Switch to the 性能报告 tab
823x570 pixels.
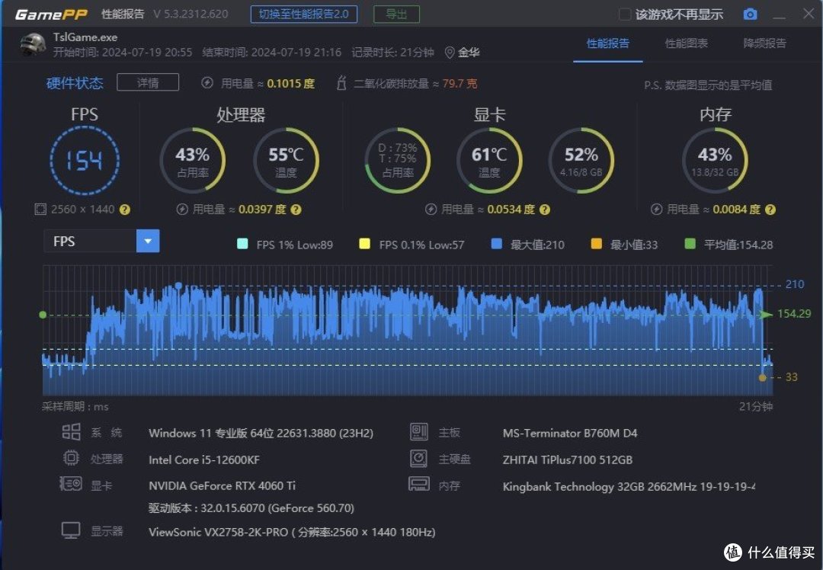608,43
